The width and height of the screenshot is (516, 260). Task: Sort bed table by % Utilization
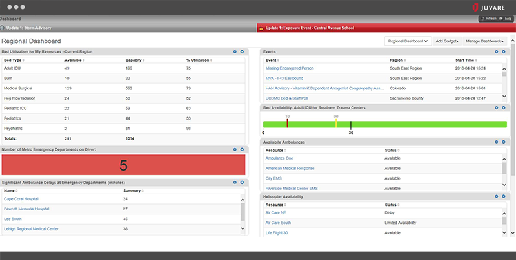point(199,60)
